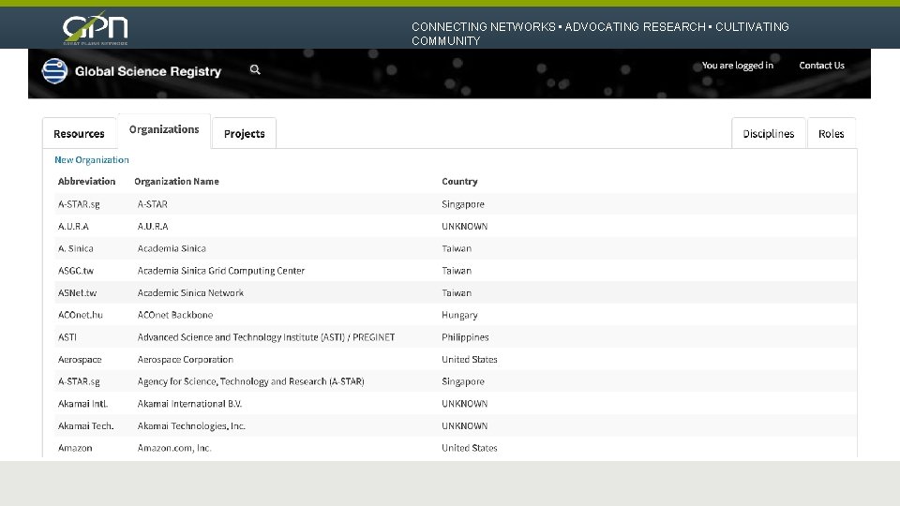Click United States in the Amazon row
The image size is (900, 506).
point(470,448)
